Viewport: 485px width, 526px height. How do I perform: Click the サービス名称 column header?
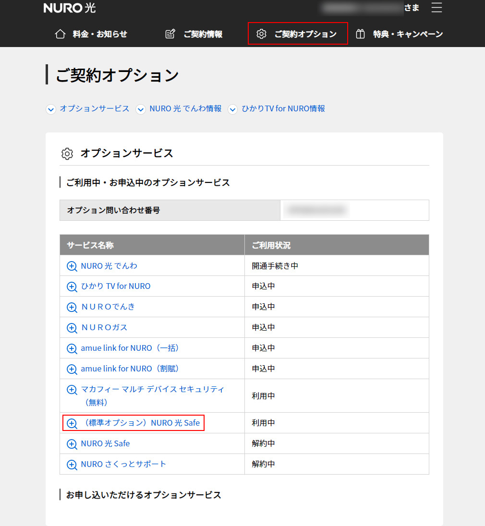pyautogui.click(x=152, y=245)
